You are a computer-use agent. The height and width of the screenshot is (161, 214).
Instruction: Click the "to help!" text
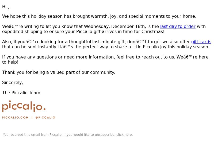(x=10, y=62)
